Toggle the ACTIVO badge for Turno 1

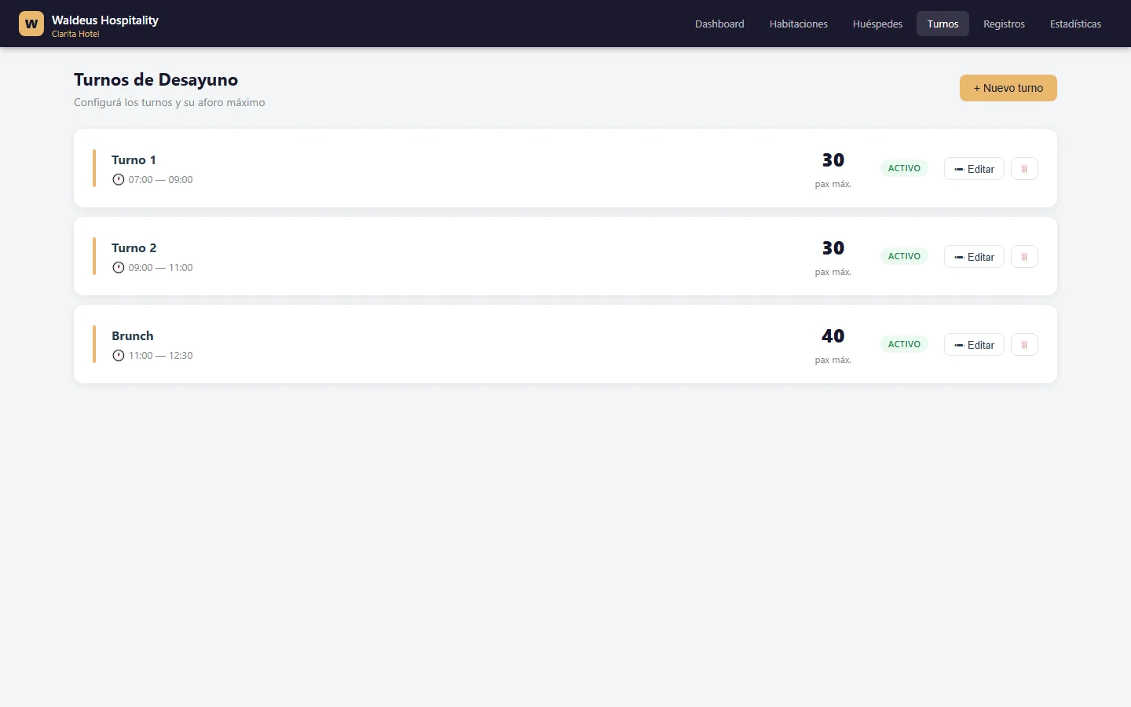coord(904,168)
